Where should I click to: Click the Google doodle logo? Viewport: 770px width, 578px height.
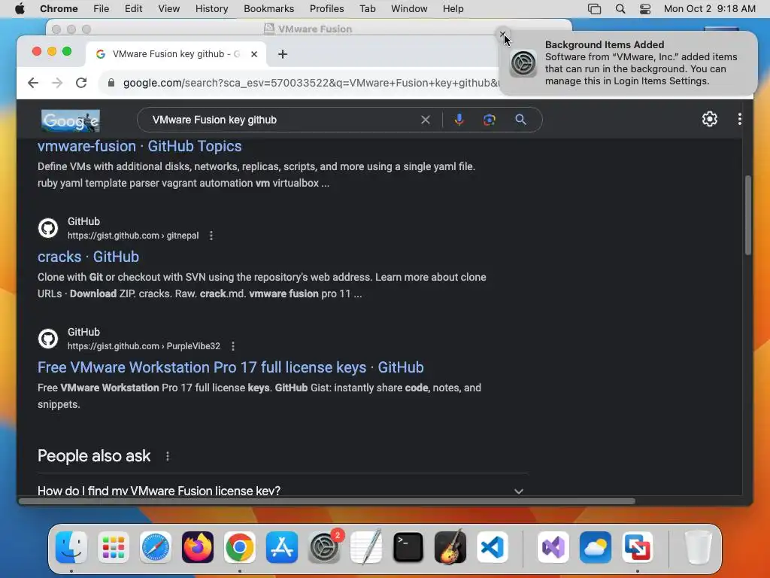[x=70, y=120]
